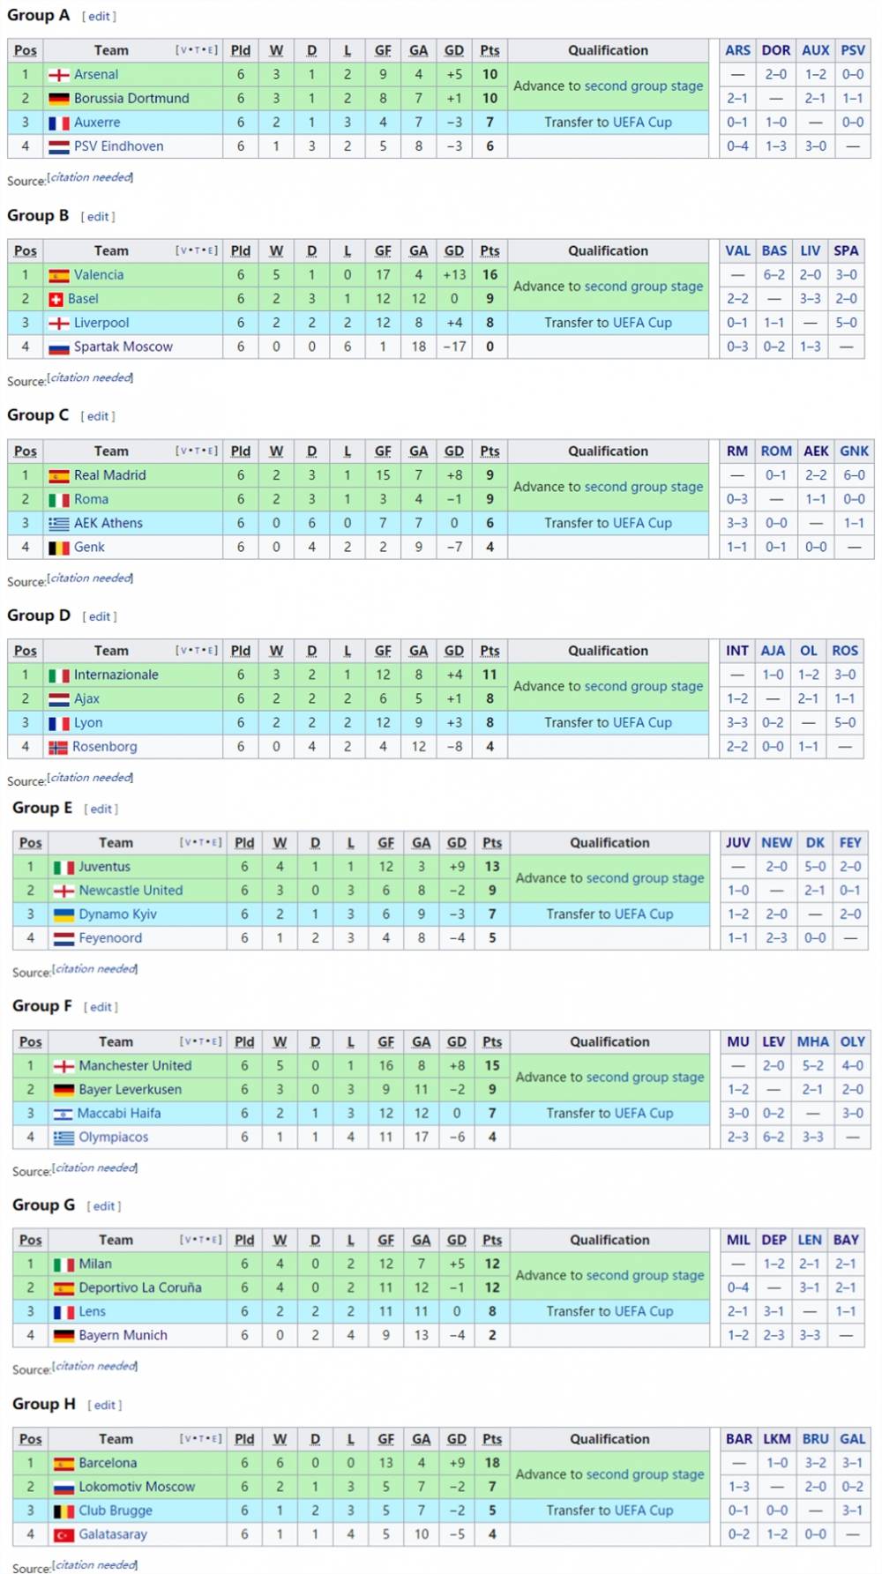Open the edit link for Group F
This screenshot has height=1574, width=882.
pyautogui.click(x=101, y=1007)
